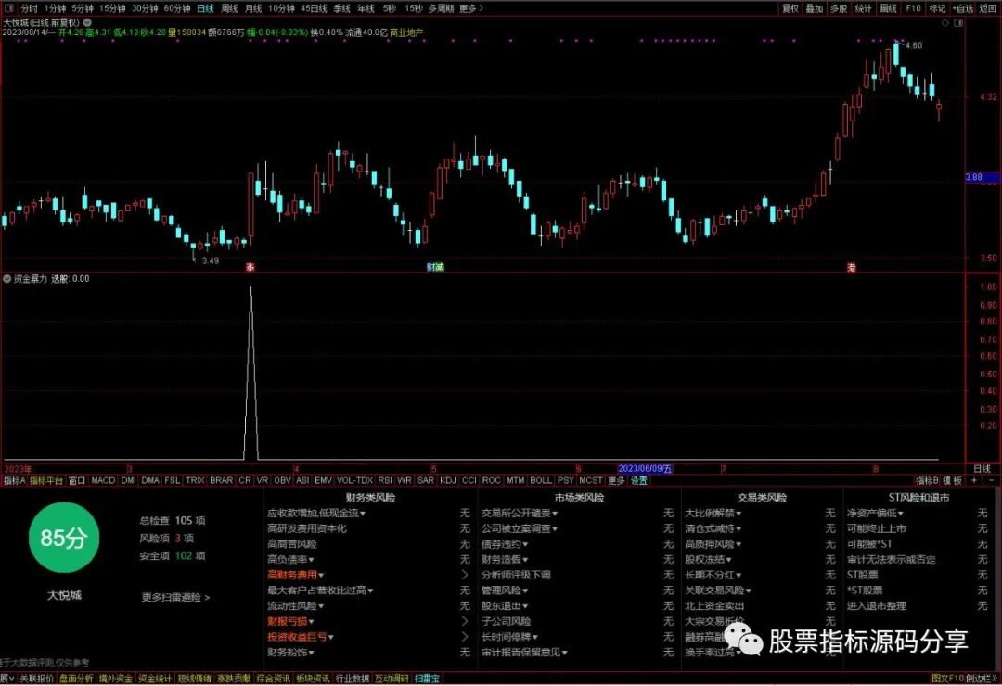
Task: Switch to the 分时 chart period
Action: coord(30,8)
